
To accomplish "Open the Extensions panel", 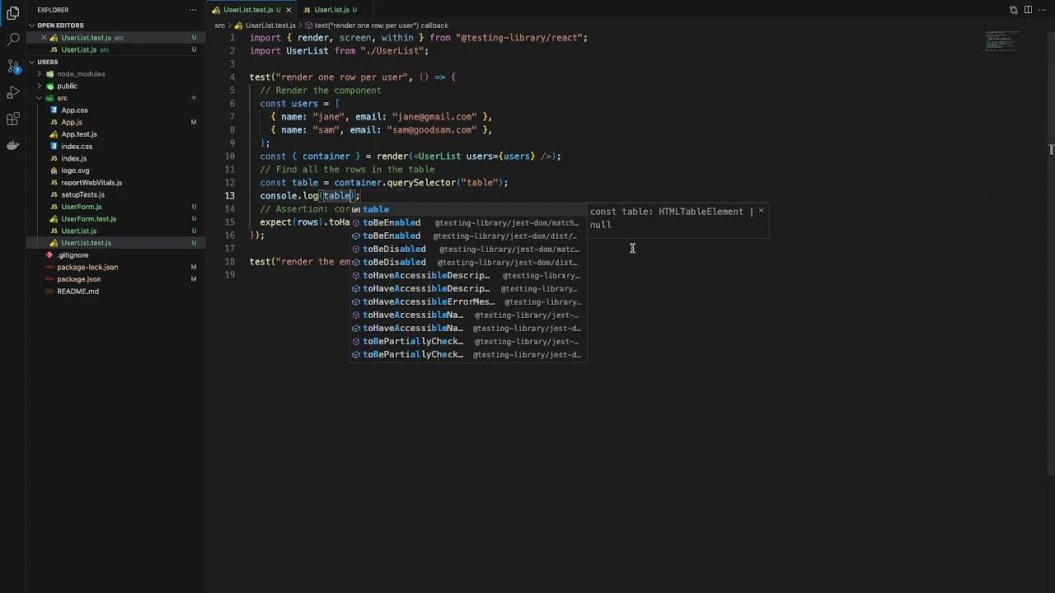I will 12,119.
